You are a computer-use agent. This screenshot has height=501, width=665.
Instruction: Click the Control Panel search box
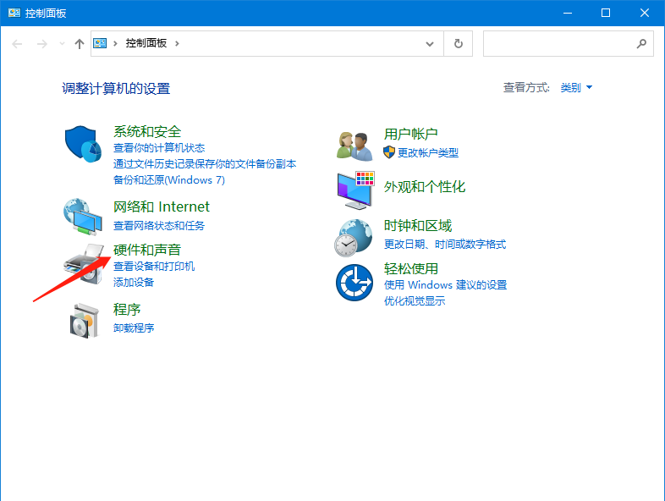point(558,43)
